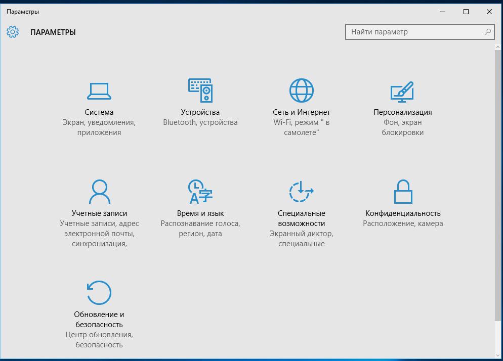Click the "Расположение, камера" description text
Viewport: 503px width, 361px height.
click(x=403, y=223)
